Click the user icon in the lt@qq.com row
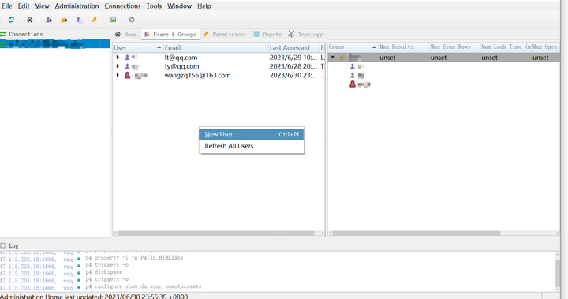The width and height of the screenshot is (568, 299). [127, 58]
